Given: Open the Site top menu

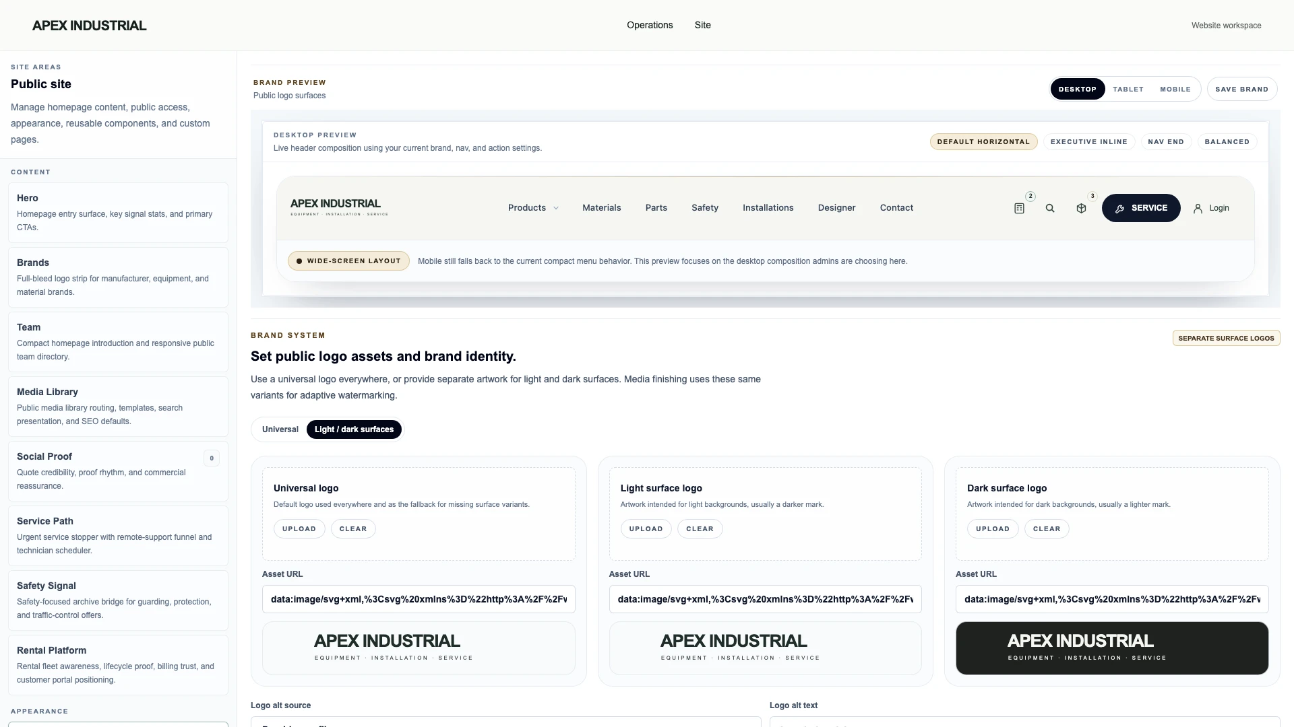Looking at the screenshot, I should click(702, 25).
